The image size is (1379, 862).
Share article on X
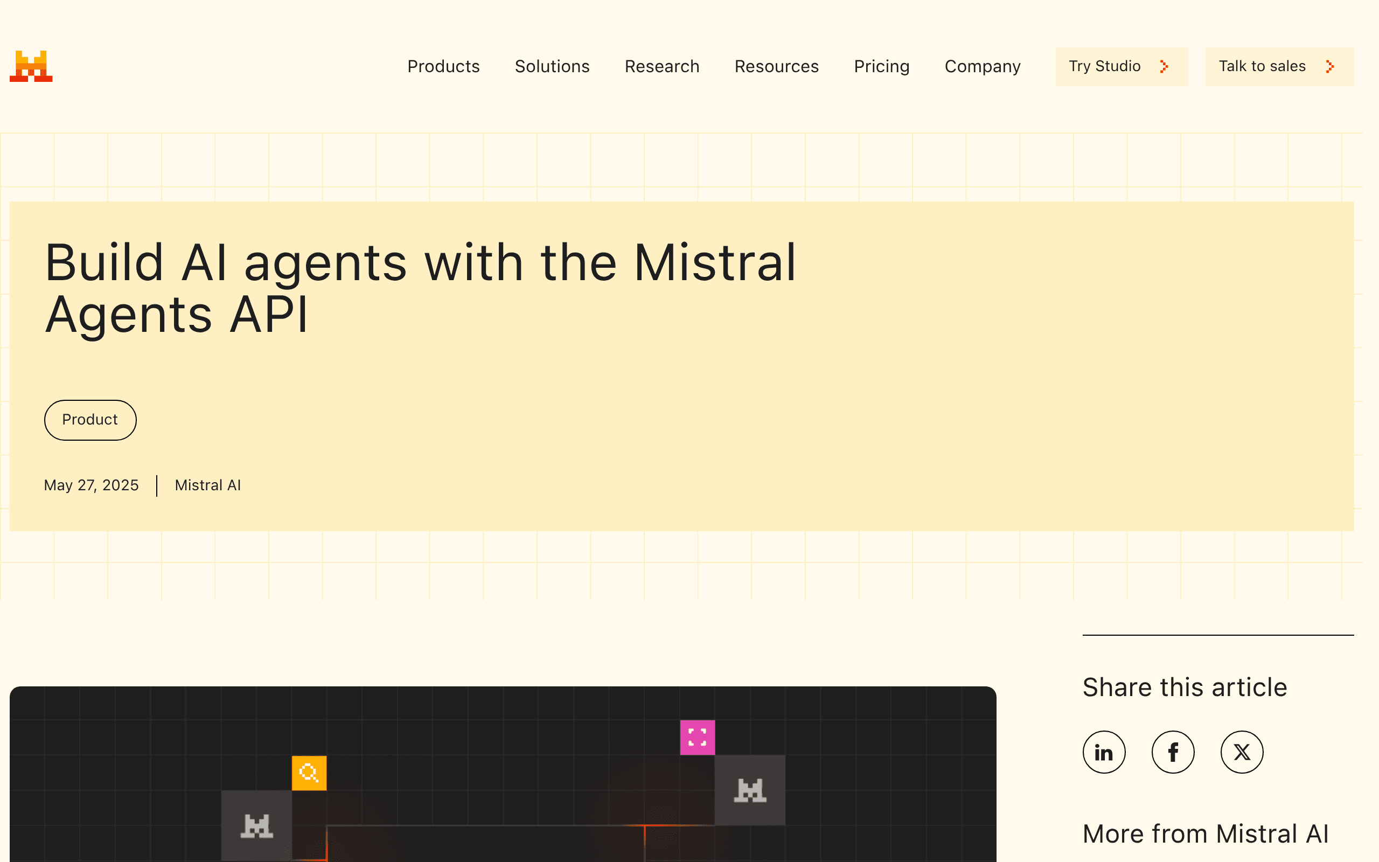point(1242,752)
